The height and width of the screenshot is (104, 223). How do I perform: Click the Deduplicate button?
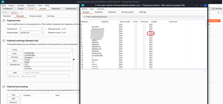pos(15,65)
